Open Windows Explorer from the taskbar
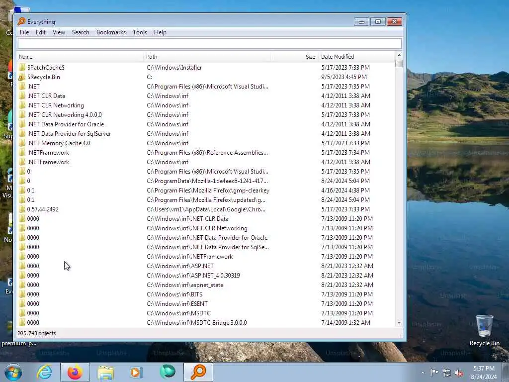 [x=106, y=373]
